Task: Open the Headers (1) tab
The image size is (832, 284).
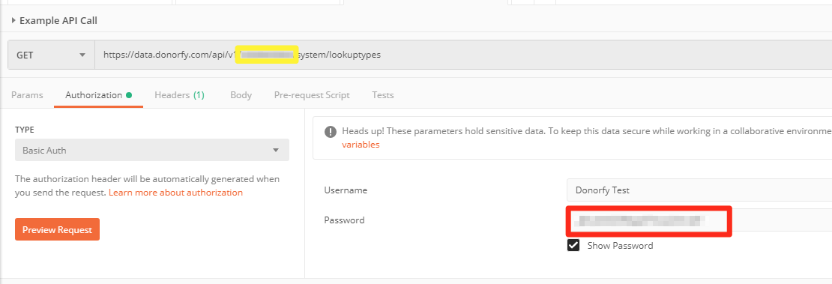Action: [179, 95]
